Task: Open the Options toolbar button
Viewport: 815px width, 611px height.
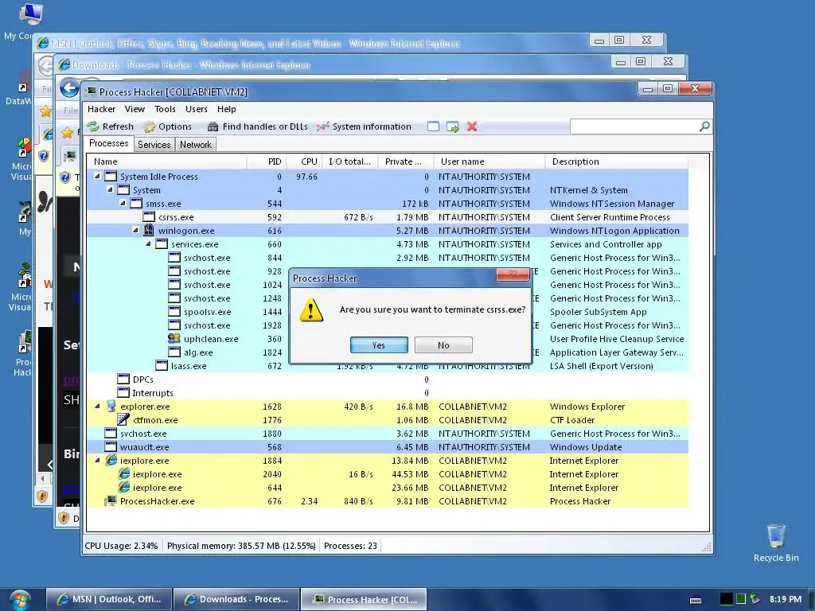Action: click(167, 126)
